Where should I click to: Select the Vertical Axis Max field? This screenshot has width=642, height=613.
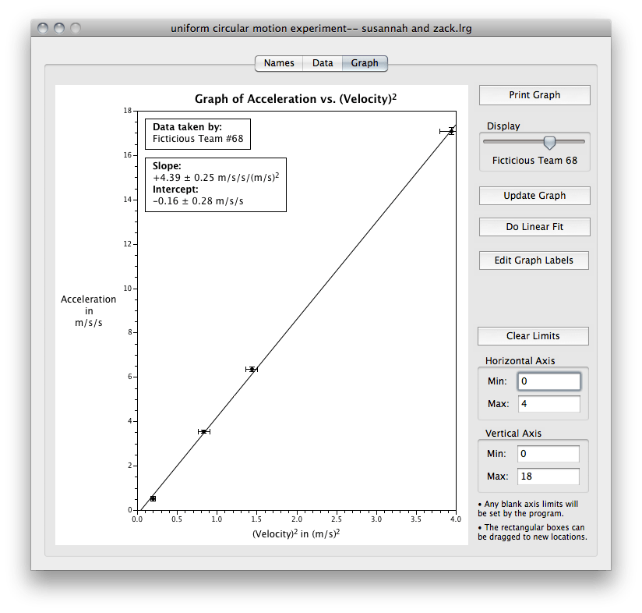coord(549,476)
